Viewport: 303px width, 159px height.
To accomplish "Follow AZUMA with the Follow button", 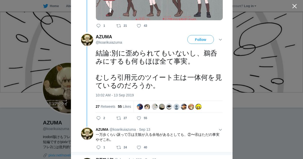I will 200,40.
